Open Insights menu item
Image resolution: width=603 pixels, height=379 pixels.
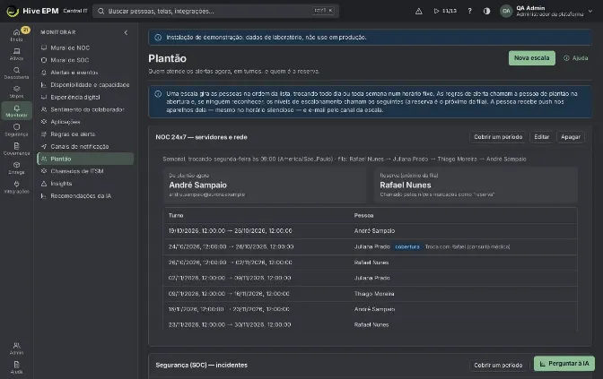85,184
